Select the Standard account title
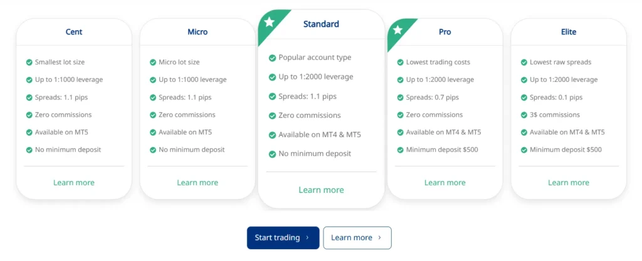This screenshot has height=261, width=642. click(321, 24)
